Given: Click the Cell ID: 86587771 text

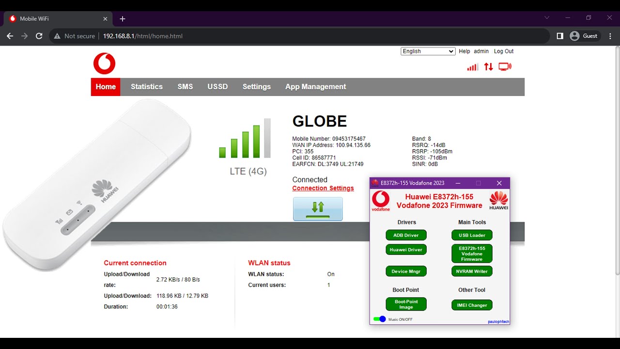Looking at the screenshot, I should tap(314, 158).
